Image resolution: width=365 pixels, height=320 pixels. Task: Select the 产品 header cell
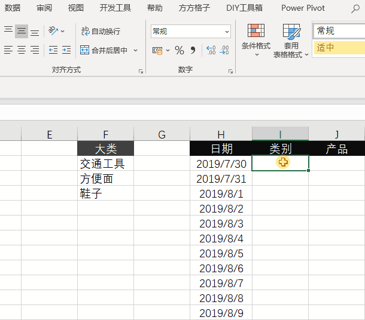[337, 149]
